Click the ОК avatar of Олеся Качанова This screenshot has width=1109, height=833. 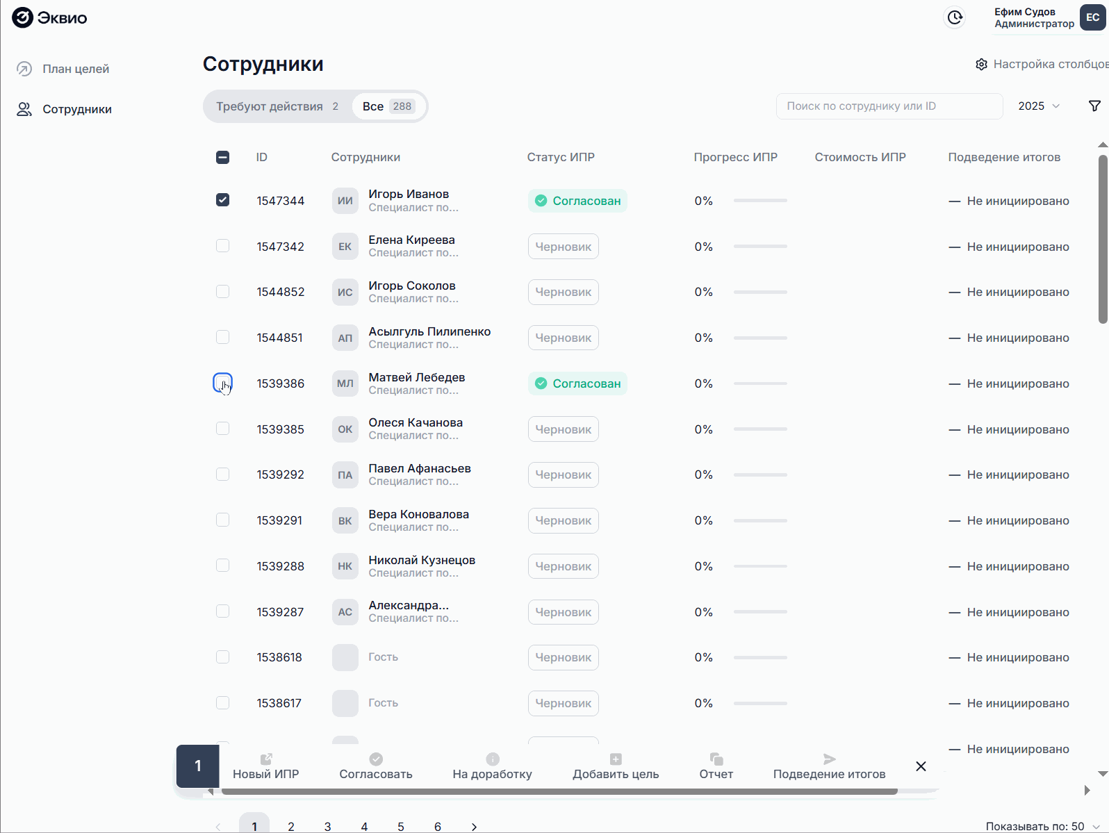pyautogui.click(x=345, y=429)
